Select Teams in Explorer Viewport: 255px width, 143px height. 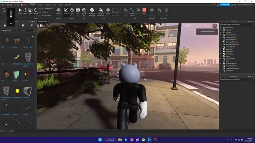tap(228, 56)
